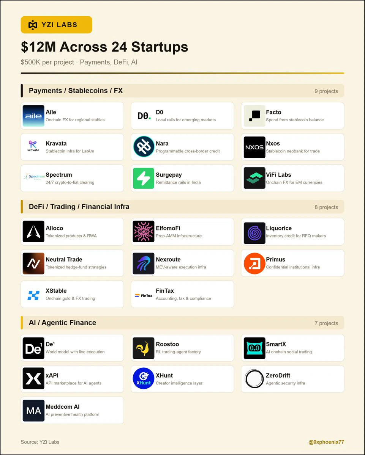Open the Surgepay green lightning icon
The image size is (365, 455).
pyautogui.click(x=144, y=178)
